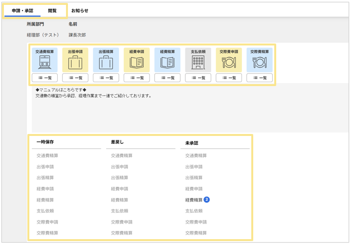
Task: Open 交通費精算 in the 一時保存 column
Action: click(47, 156)
